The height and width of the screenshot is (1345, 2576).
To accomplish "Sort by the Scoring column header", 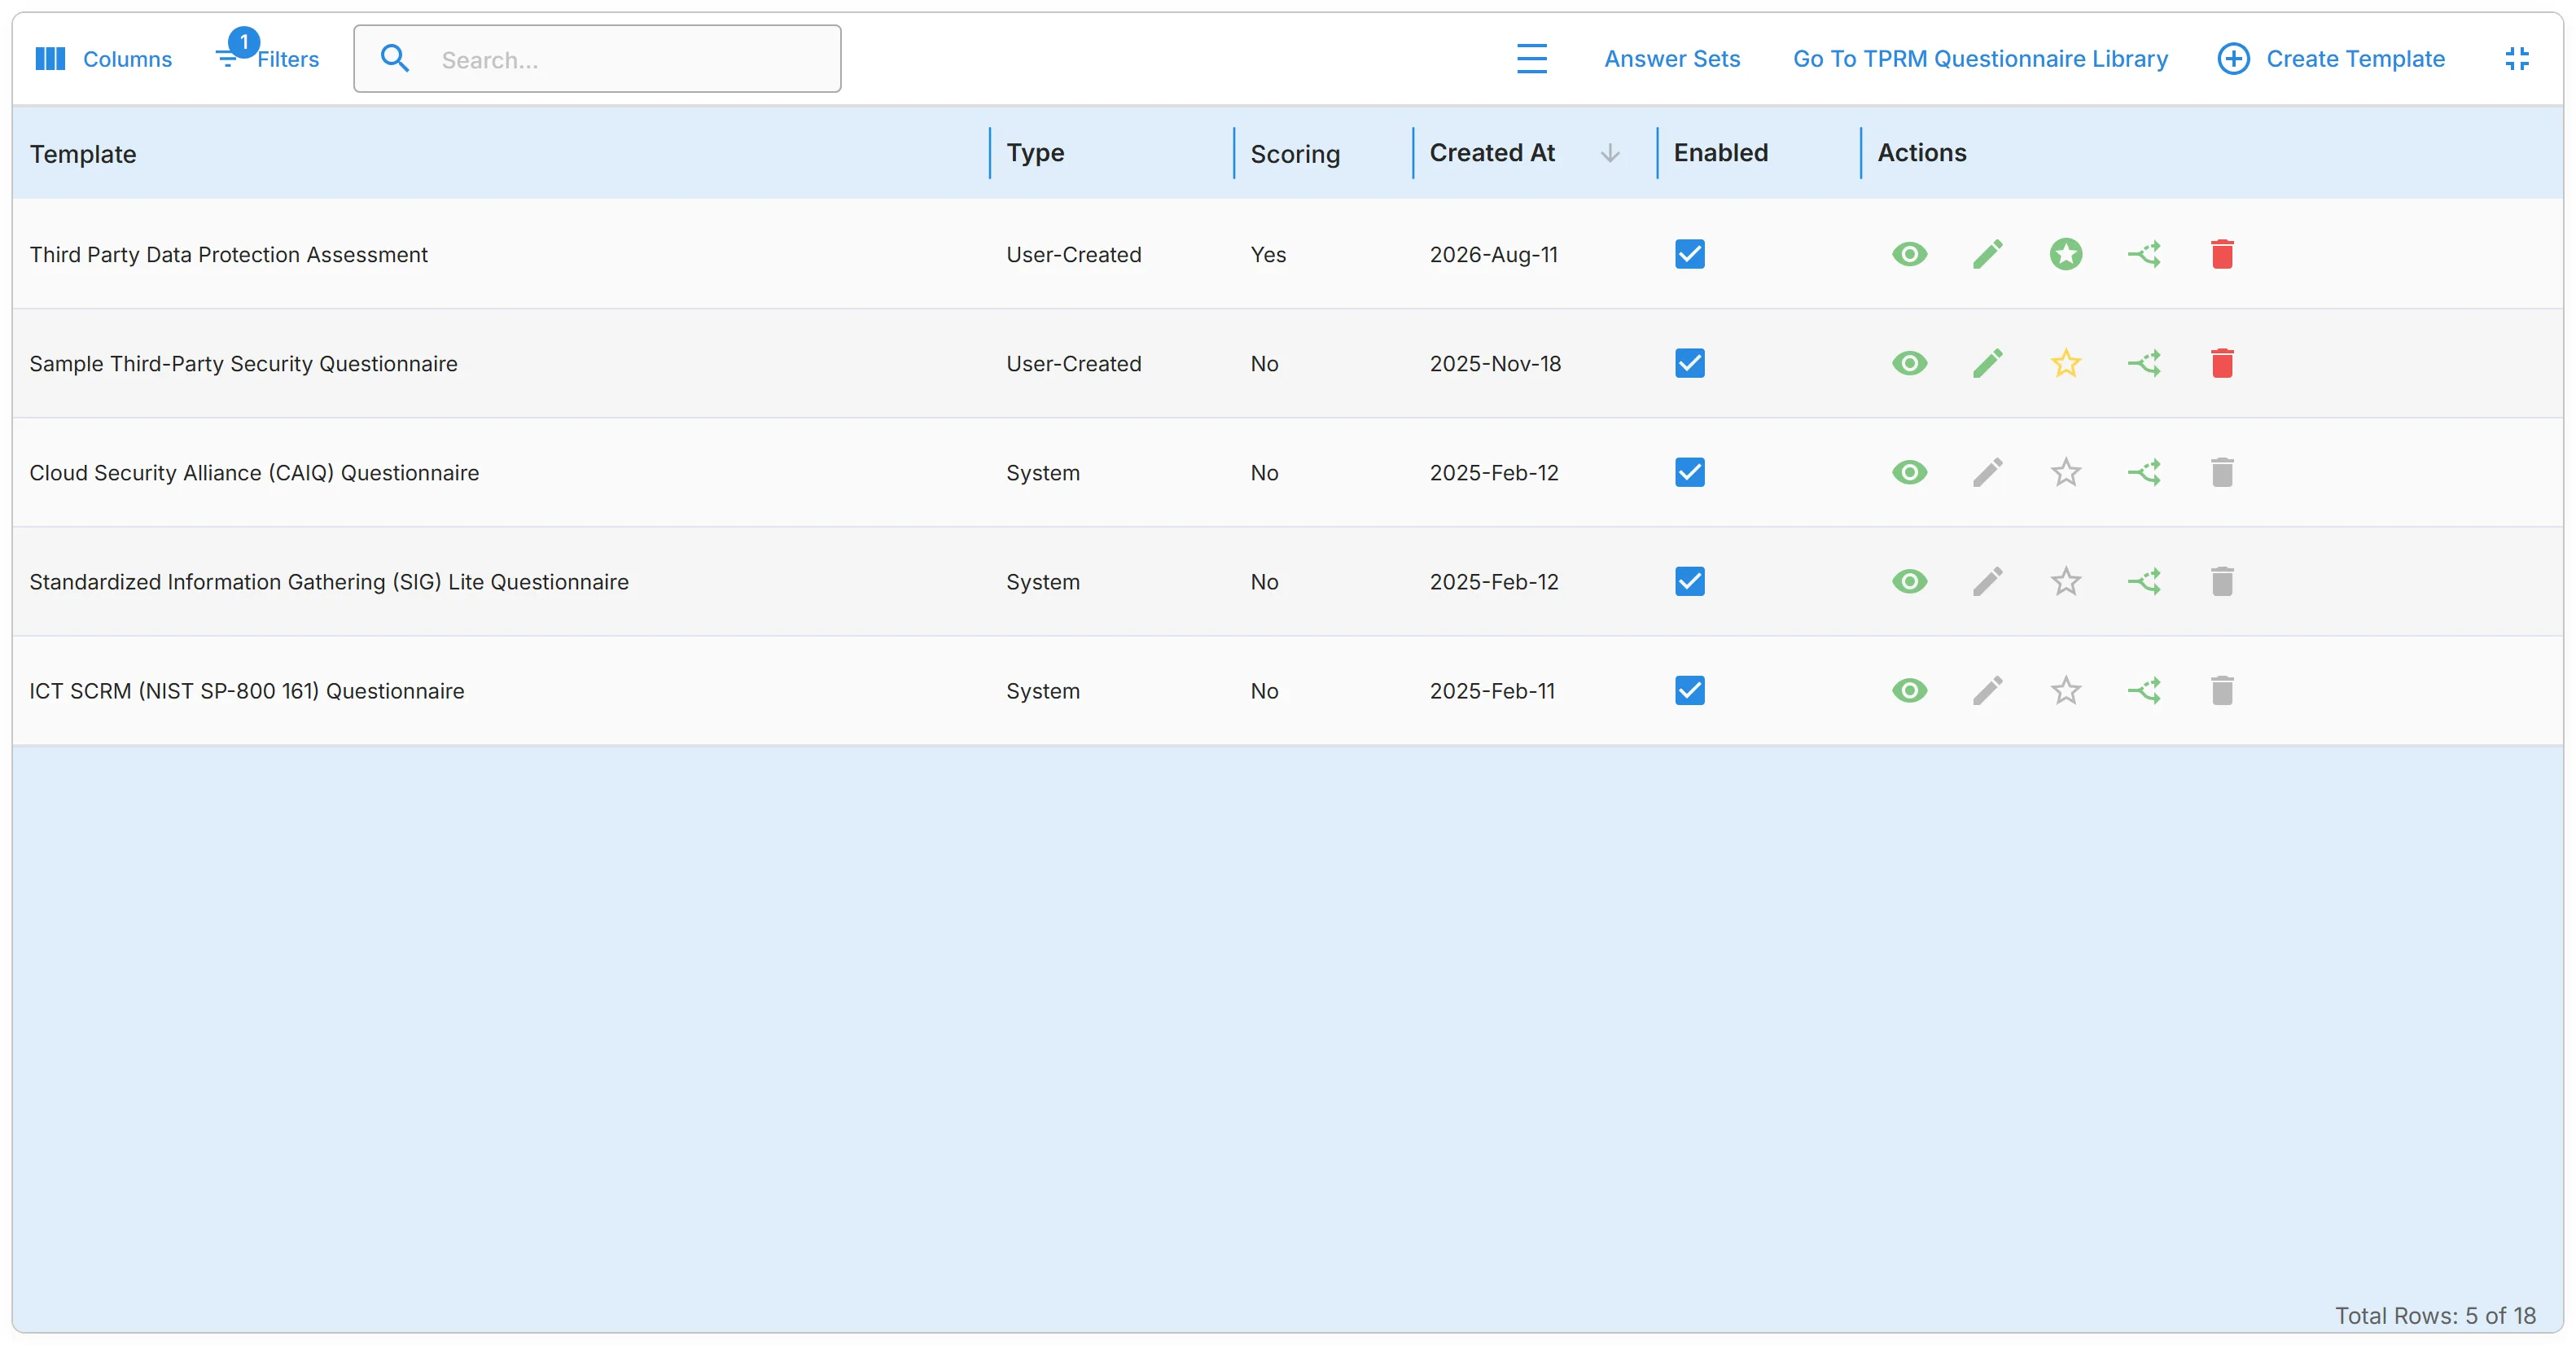I will pyautogui.click(x=1295, y=154).
